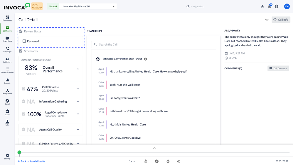Play the call recording
The width and height of the screenshot is (293, 165).
coord(157,161)
